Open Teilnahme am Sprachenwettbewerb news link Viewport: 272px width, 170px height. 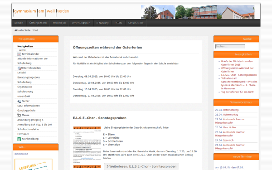tap(239, 83)
